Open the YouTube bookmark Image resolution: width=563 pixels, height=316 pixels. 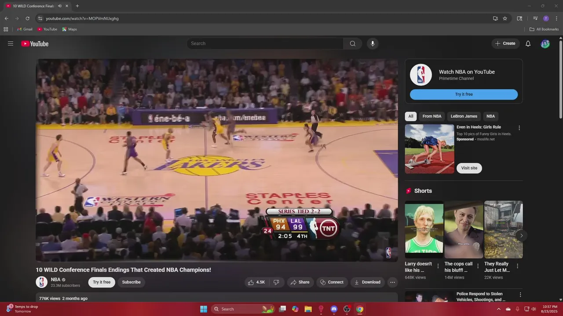pyautogui.click(x=47, y=29)
